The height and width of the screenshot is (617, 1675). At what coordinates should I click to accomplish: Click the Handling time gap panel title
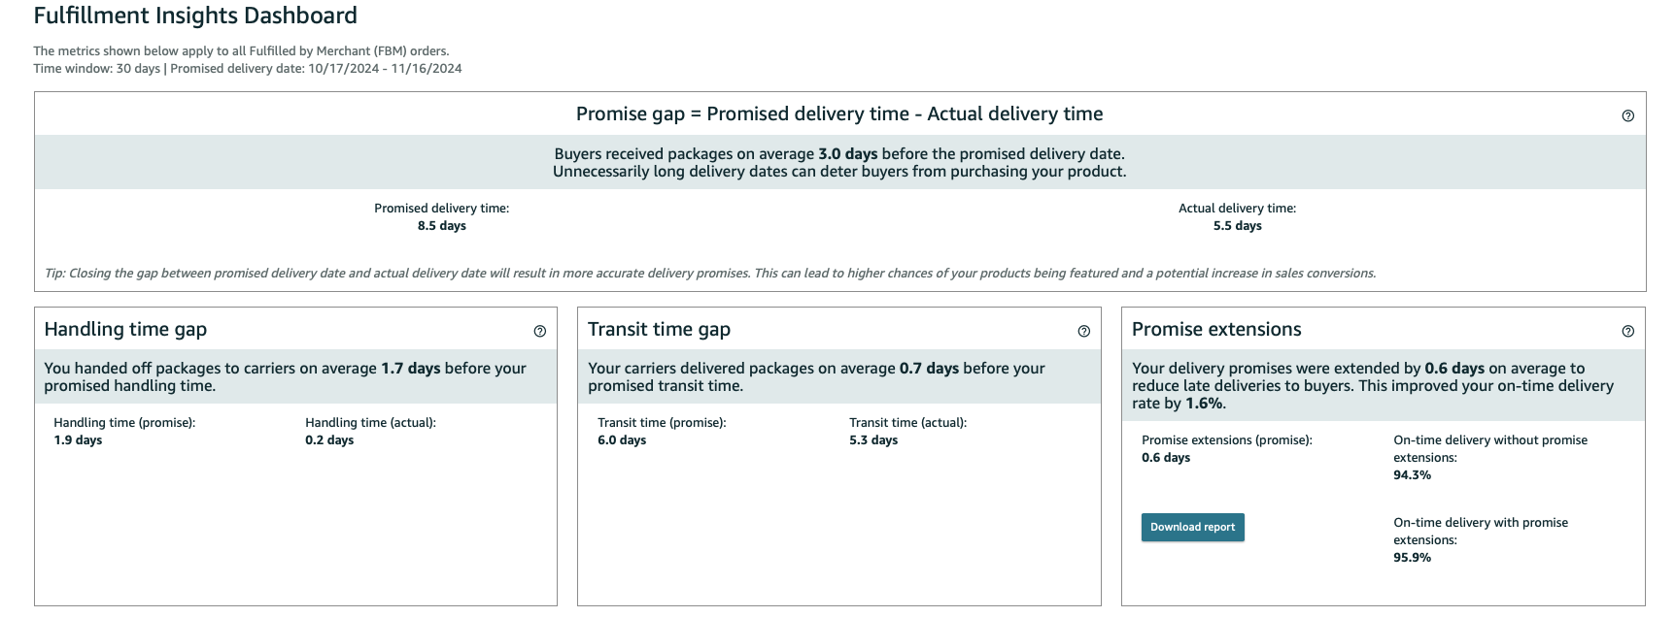tap(125, 330)
